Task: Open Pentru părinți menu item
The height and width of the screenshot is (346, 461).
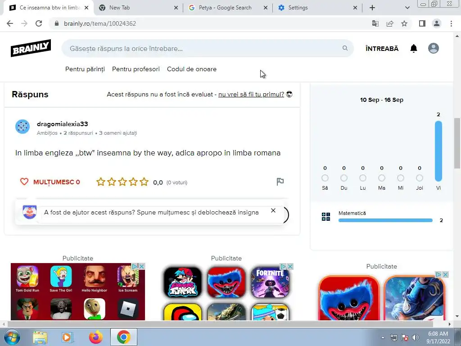Action: [x=85, y=69]
